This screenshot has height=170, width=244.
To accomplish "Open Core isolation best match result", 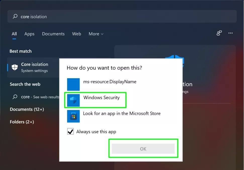I will (33, 67).
